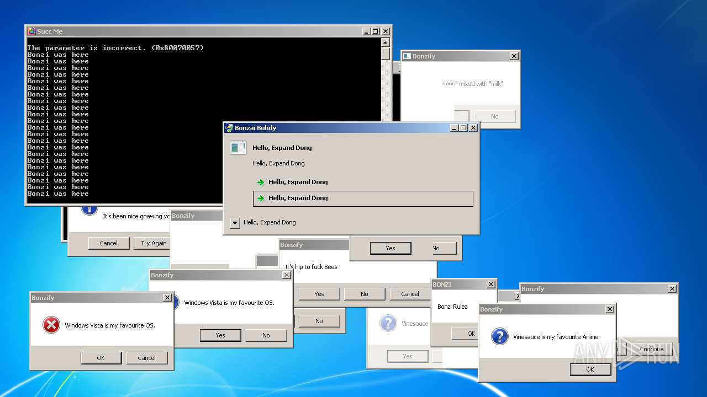Click the No button in top-right Bonzify dialog
The width and height of the screenshot is (707, 397).
(x=494, y=116)
